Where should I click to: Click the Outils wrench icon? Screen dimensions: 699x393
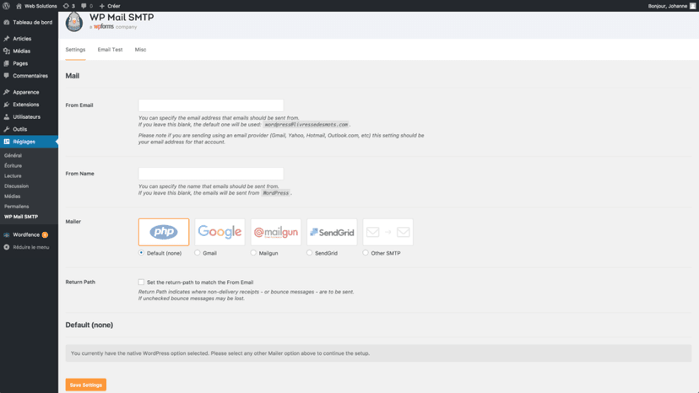click(x=6, y=129)
